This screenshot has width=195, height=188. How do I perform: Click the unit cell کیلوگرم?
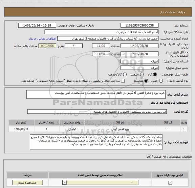[72, 129]
